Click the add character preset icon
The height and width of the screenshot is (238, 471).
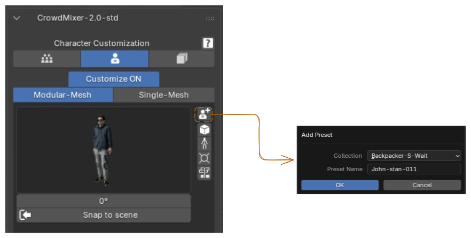tap(204, 114)
